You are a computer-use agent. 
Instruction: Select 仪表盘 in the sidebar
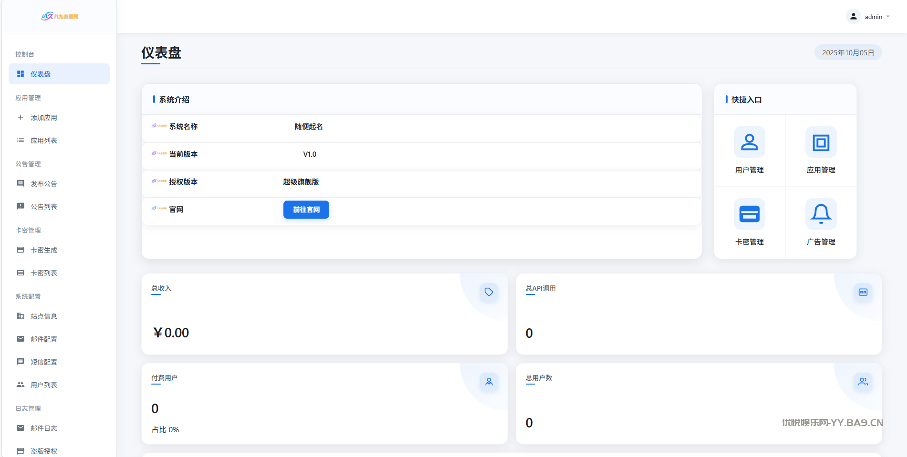[59, 74]
